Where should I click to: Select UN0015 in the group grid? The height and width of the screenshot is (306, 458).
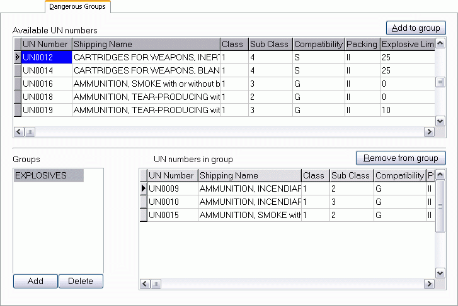click(x=172, y=215)
